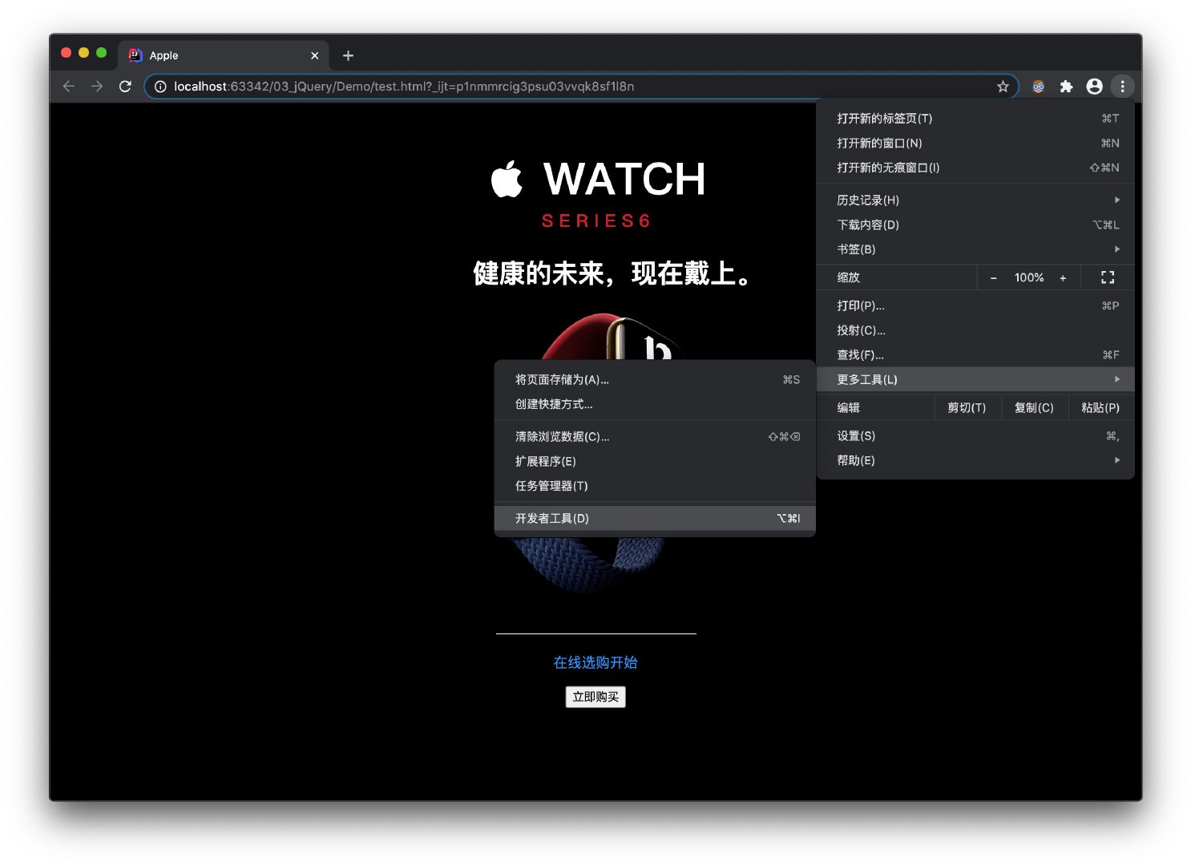Click the watch product image
This screenshot has height=866, width=1191.
click(x=597, y=453)
